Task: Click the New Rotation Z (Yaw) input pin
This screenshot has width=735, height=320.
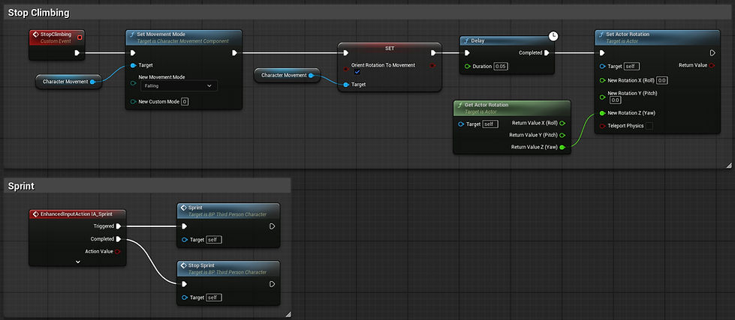Action: (x=603, y=113)
